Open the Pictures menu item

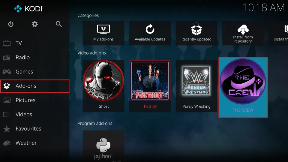35,100
